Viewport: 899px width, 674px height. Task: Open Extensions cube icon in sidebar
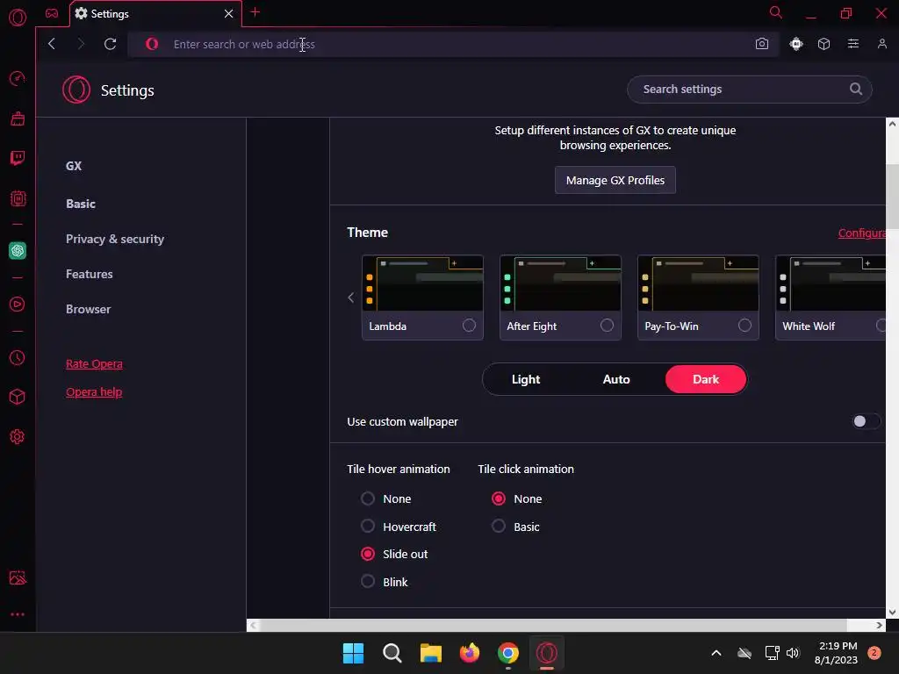pyautogui.click(x=18, y=397)
